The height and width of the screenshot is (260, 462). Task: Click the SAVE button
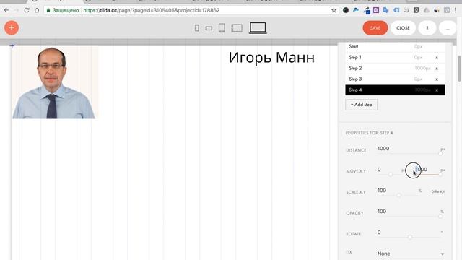pos(375,28)
